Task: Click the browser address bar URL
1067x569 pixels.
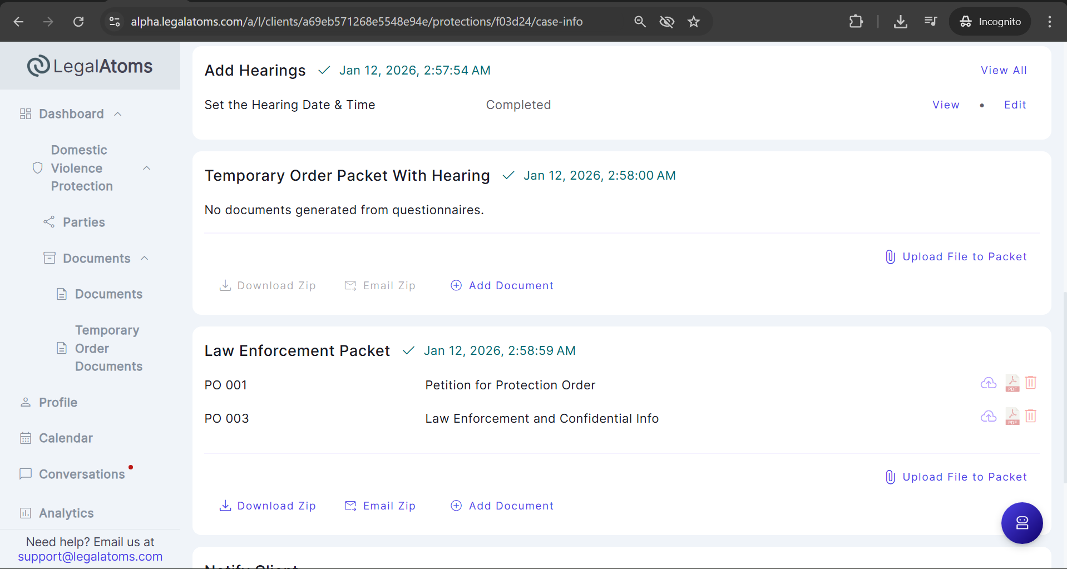Action: coord(356,22)
